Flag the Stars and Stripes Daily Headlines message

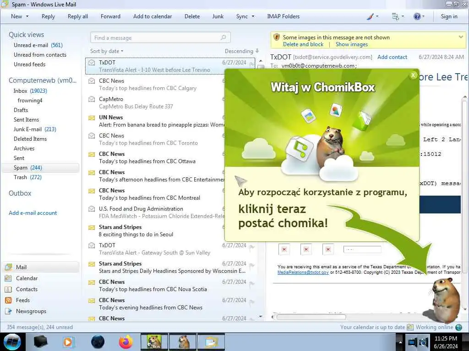[x=252, y=265]
